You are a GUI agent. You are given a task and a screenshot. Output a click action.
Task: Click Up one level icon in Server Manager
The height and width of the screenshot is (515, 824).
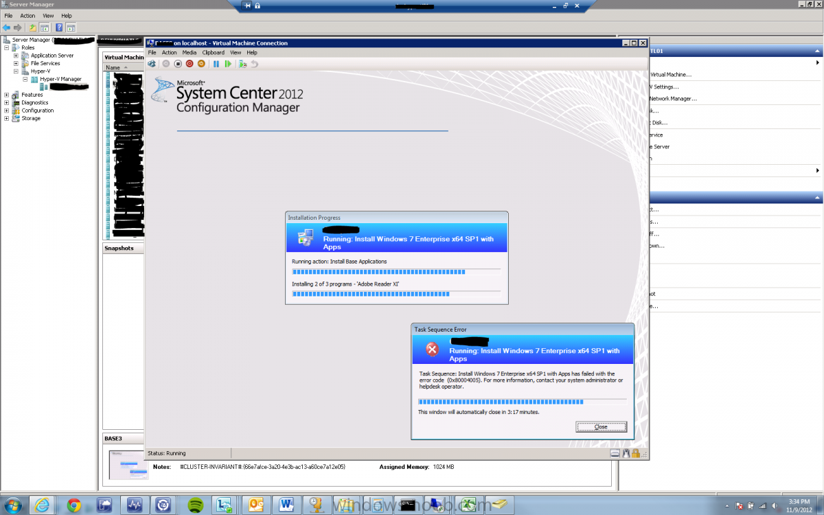pyautogui.click(x=32, y=27)
